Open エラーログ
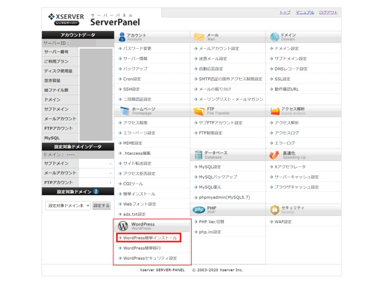The height and width of the screenshot is (285, 383). (284, 143)
